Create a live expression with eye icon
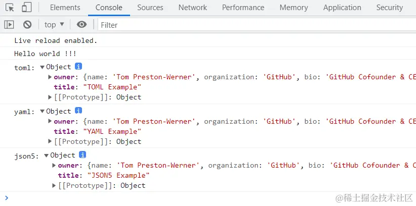Screen dimensions: 416x206 pyautogui.click(x=81, y=24)
